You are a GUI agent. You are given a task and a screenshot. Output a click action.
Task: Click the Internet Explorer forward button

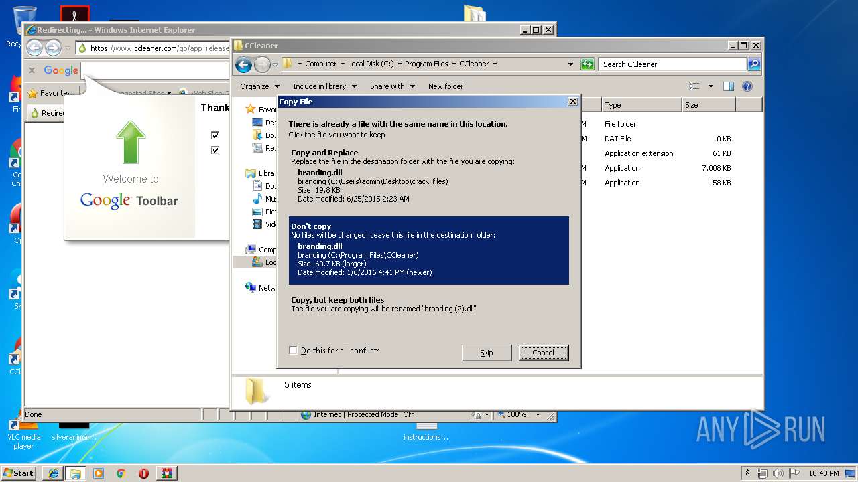tap(53, 48)
